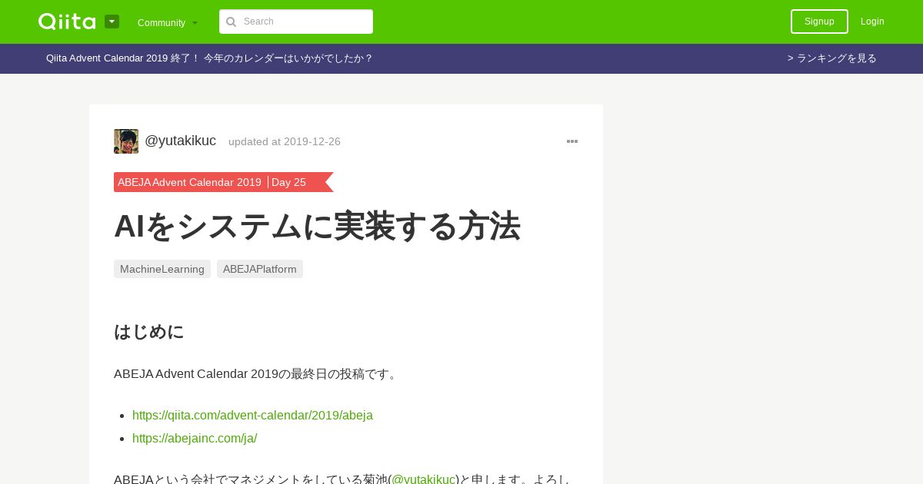Click the article title AIをシステムに実装する方法
Image resolution: width=923 pixels, height=484 pixels.
(x=317, y=226)
